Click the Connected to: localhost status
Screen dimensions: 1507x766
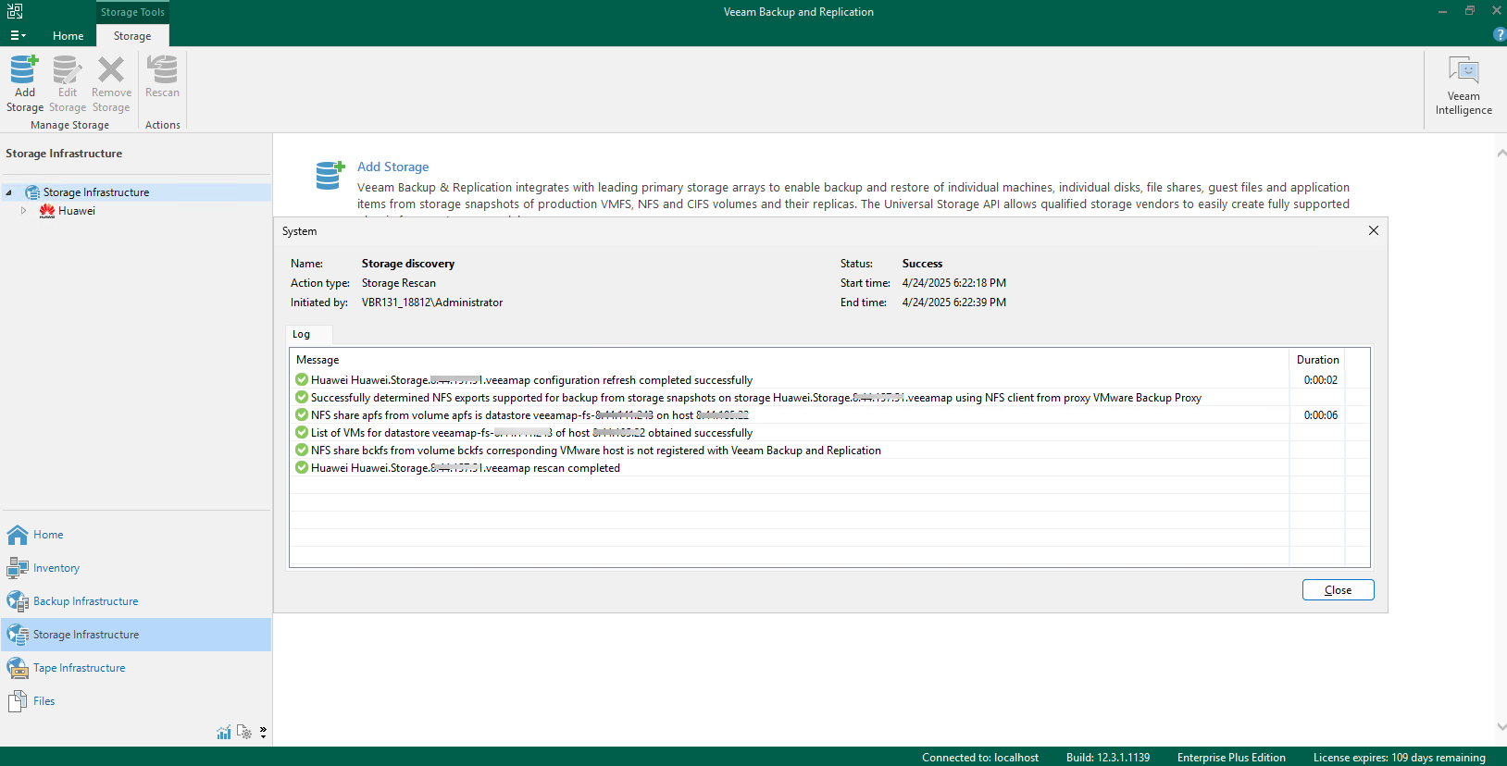[980, 758]
